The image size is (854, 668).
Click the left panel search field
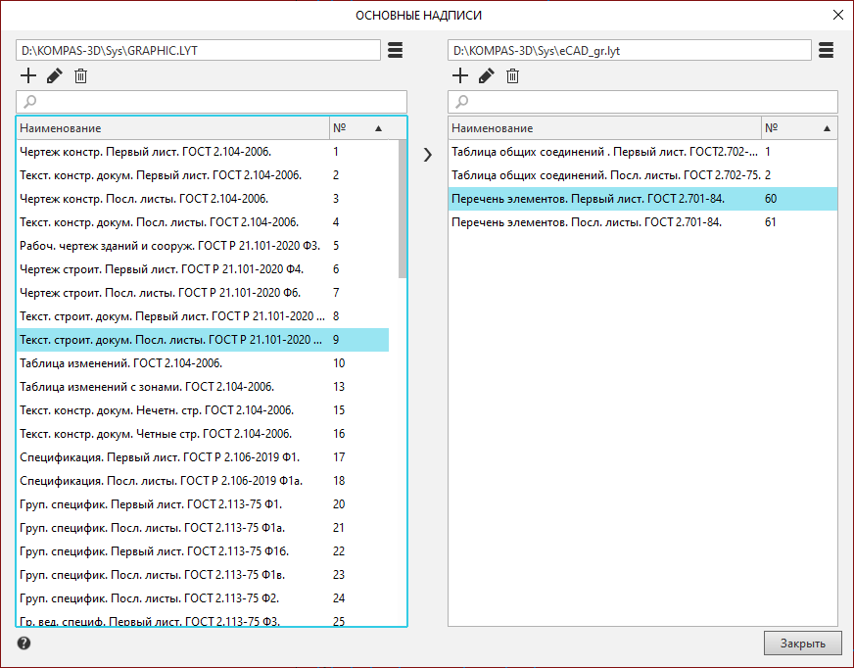click(212, 102)
